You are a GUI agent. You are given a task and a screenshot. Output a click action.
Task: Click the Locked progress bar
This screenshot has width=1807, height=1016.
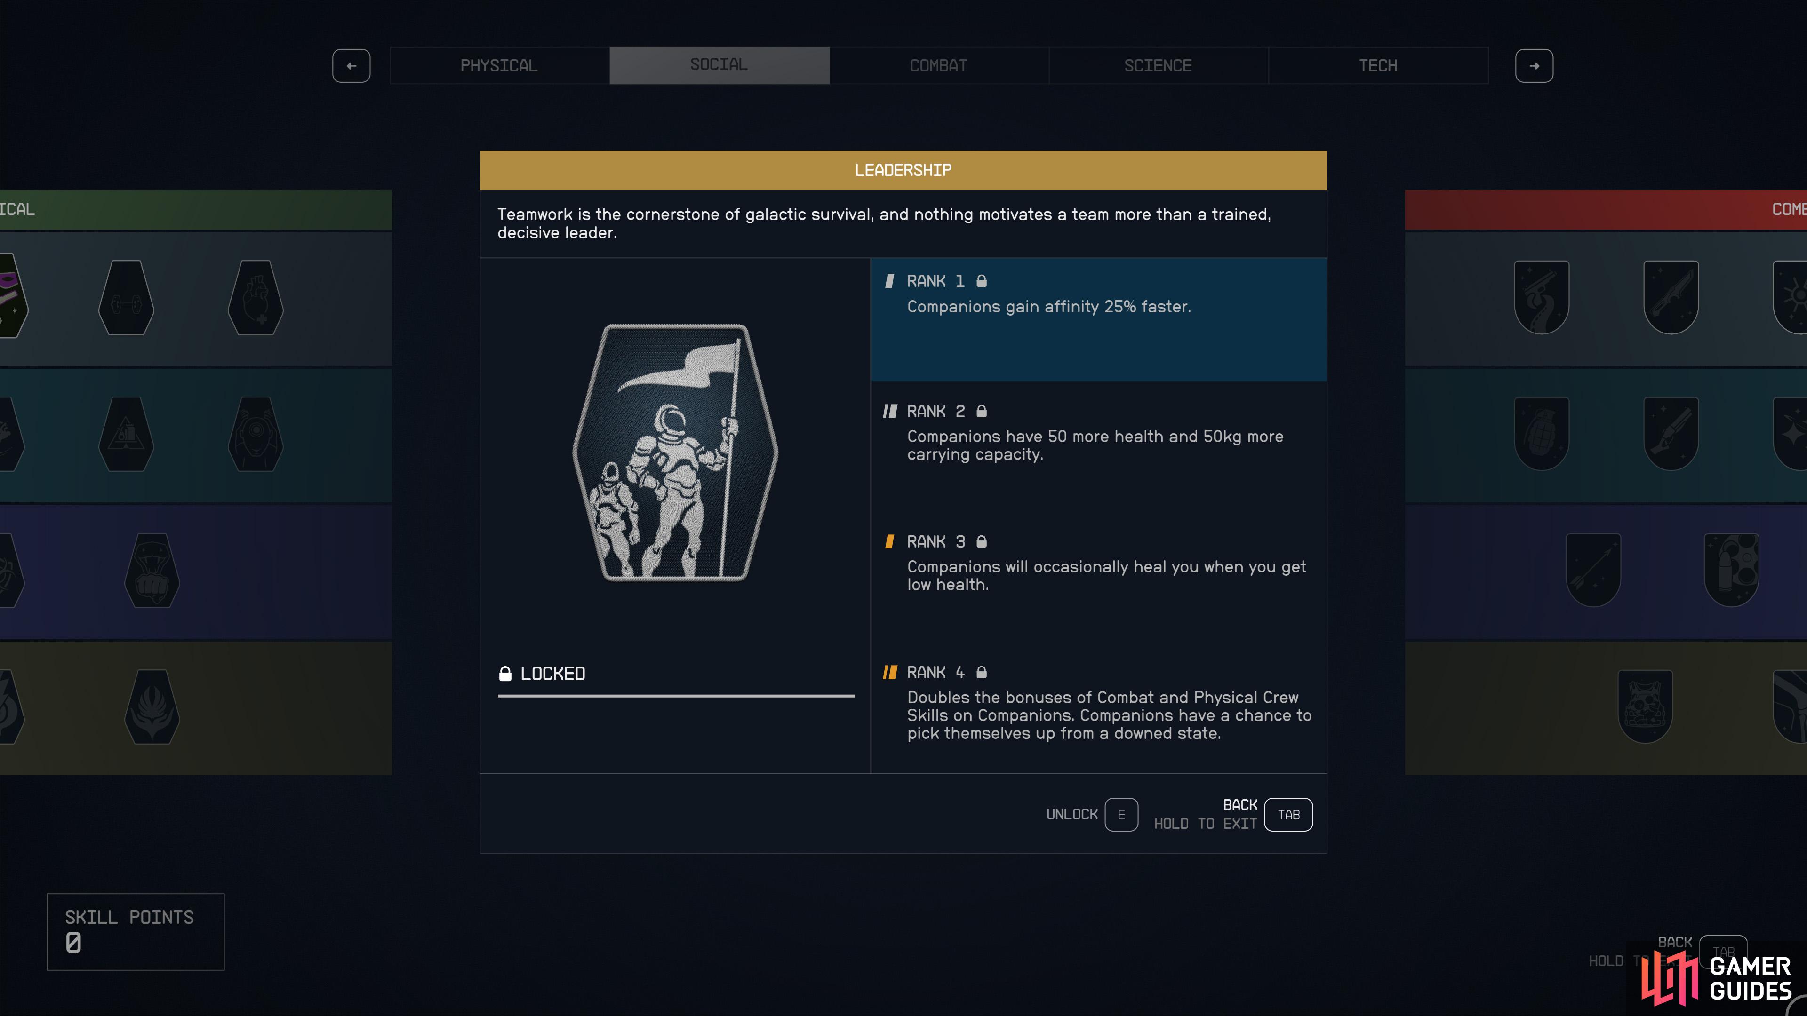(x=676, y=696)
